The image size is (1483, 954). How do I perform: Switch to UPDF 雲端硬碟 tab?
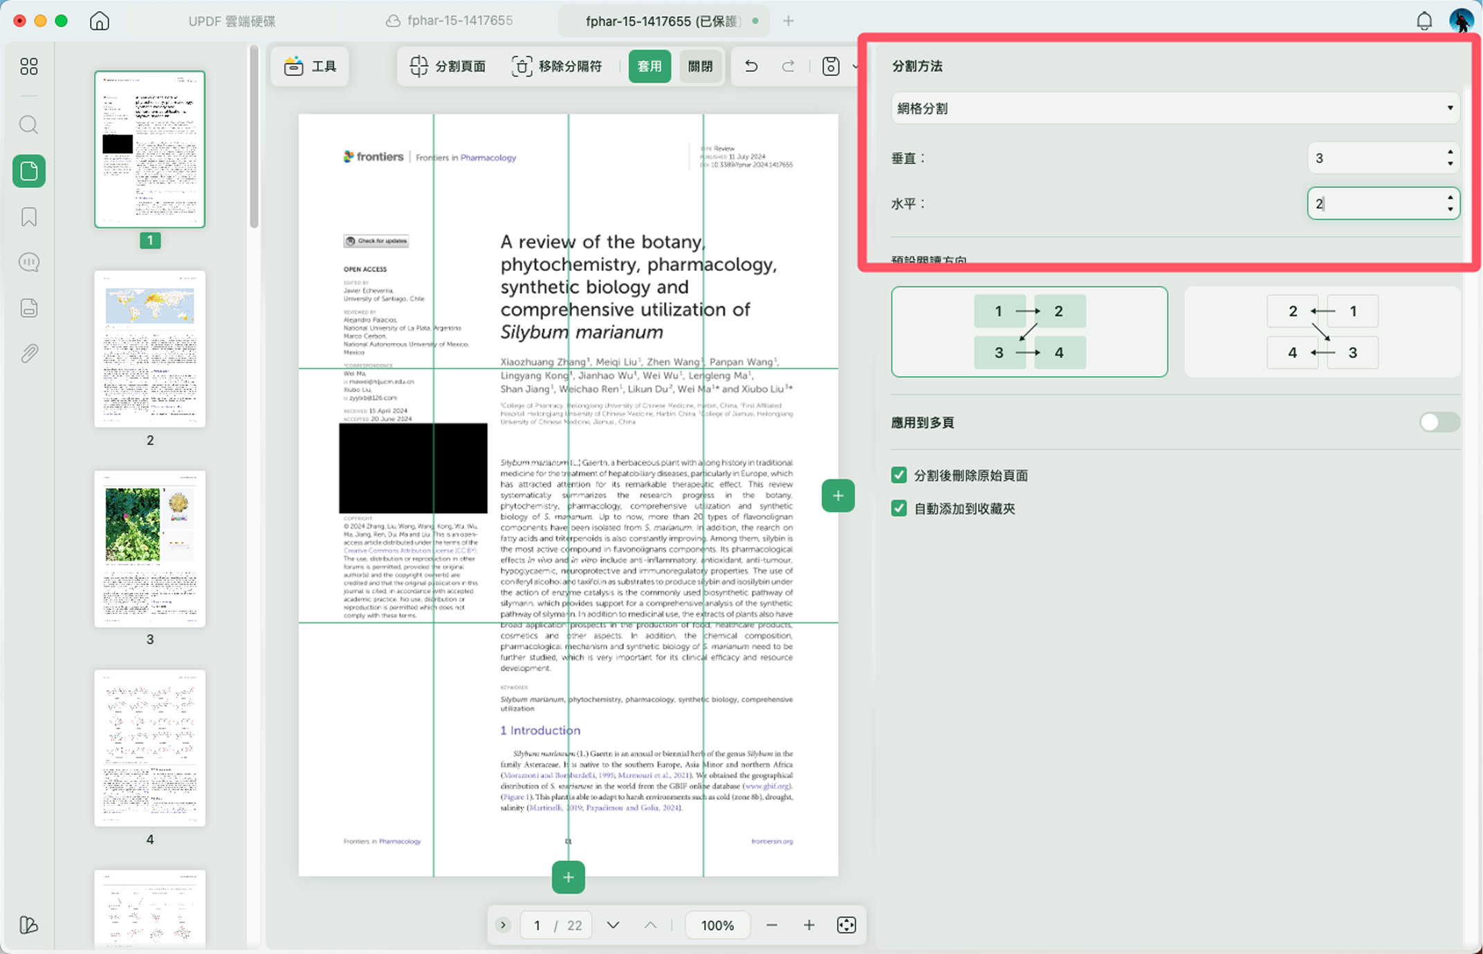coord(232,21)
